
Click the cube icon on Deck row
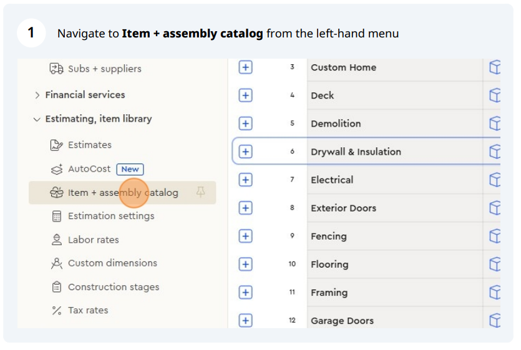click(x=495, y=95)
